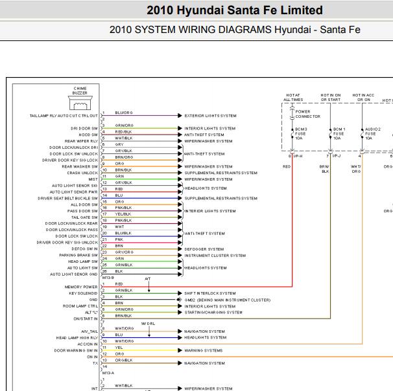Click the 'I/P-J' connector label
Image resolution: width=393 pixels, height=391 pixels.
tap(337, 156)
